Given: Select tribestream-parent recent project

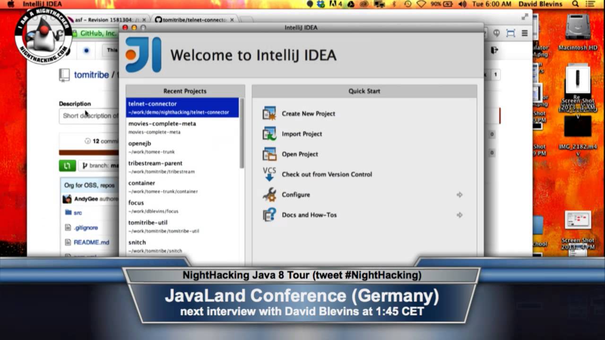Looking at the screenshot, I should click(x=182, y=167).
